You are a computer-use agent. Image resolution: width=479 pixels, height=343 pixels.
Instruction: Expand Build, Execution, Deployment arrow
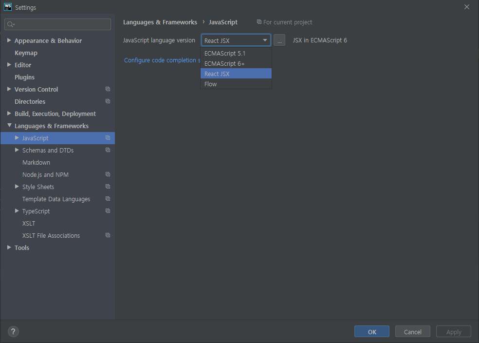(x=9, y=114)
